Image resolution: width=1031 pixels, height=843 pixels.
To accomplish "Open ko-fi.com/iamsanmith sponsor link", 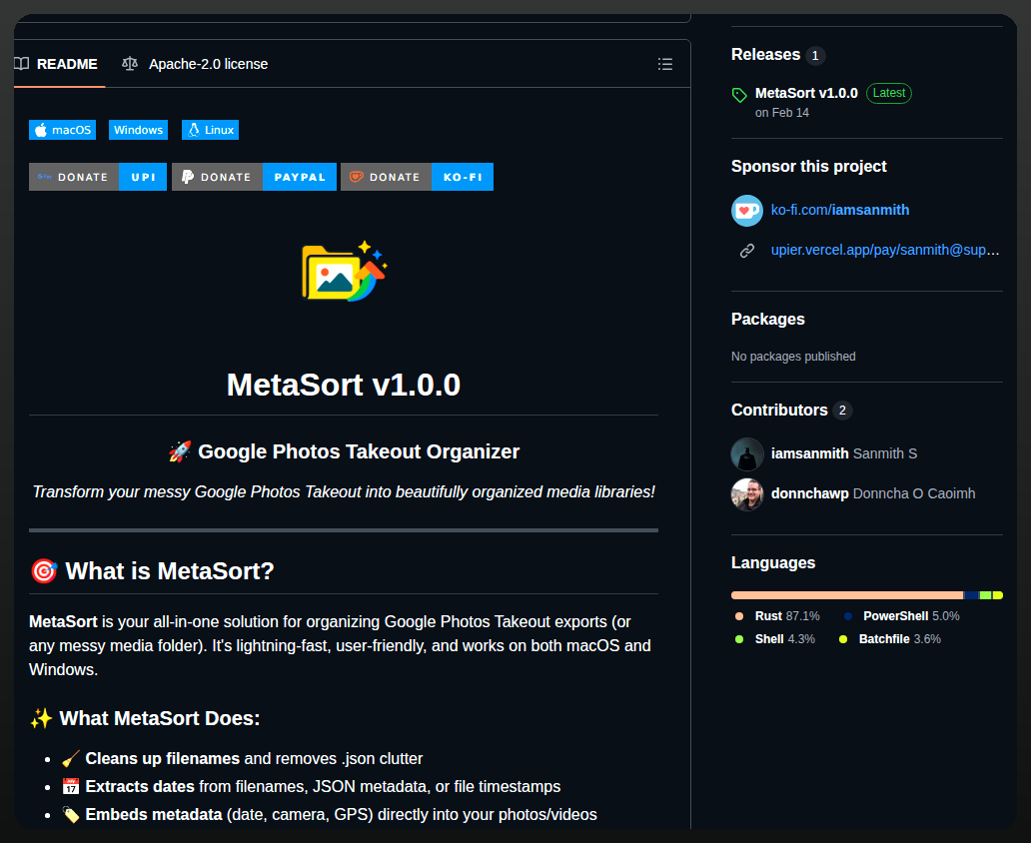I will tap(839, 210).
